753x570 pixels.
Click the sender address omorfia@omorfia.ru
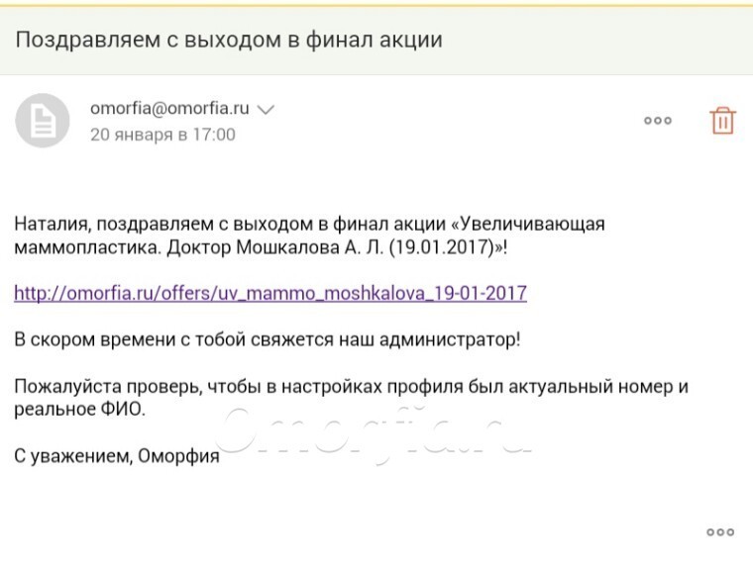(169, 108)
